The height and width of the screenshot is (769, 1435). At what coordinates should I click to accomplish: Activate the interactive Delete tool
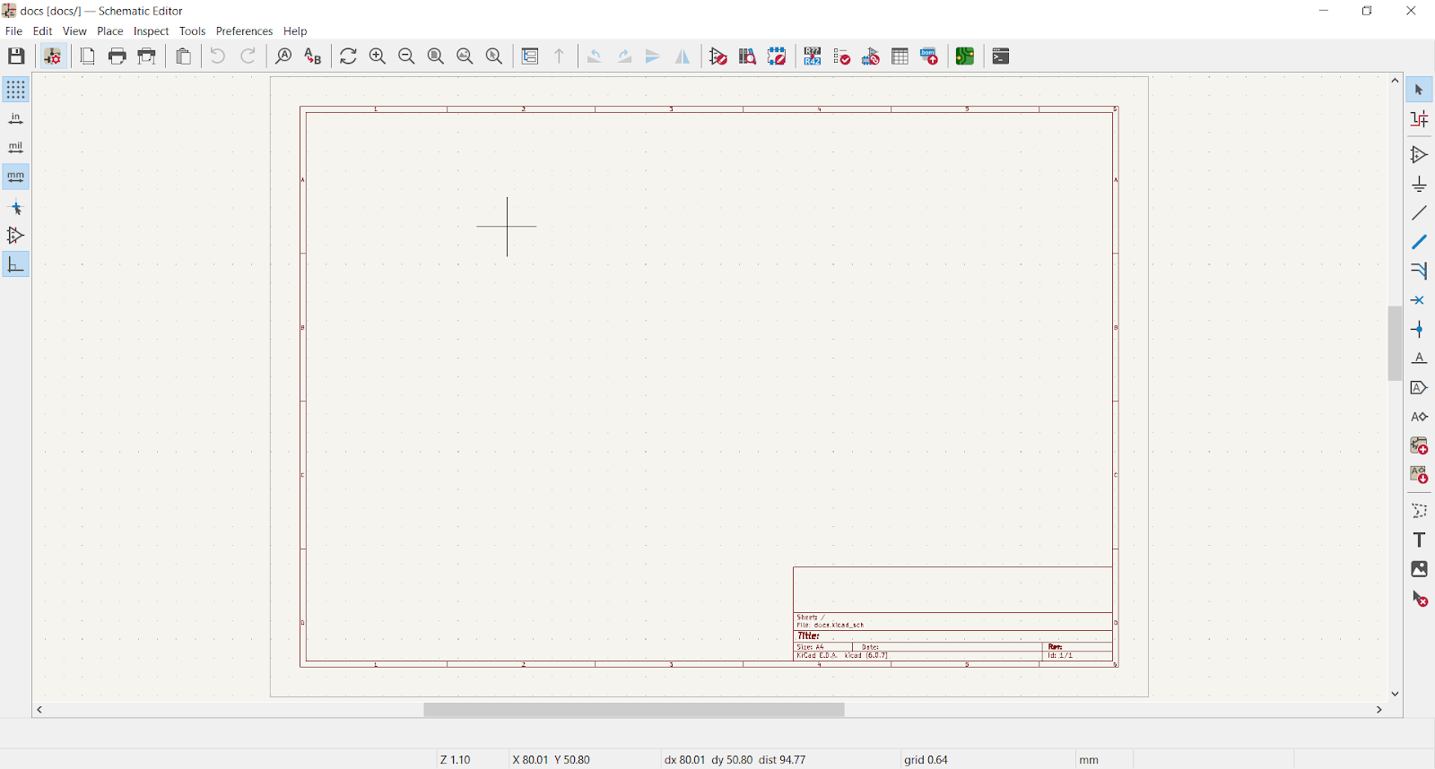[1419, 598]
